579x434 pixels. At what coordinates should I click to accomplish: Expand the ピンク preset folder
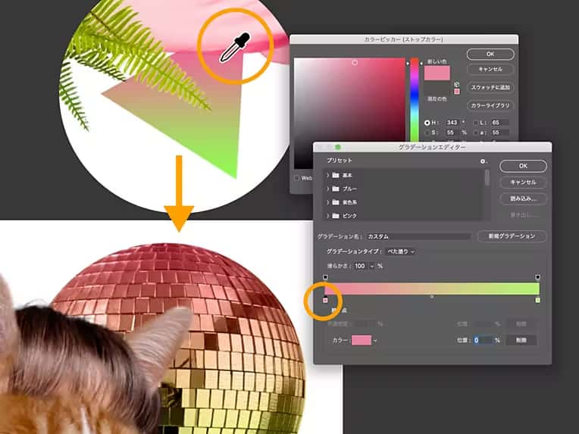[327, 216]
